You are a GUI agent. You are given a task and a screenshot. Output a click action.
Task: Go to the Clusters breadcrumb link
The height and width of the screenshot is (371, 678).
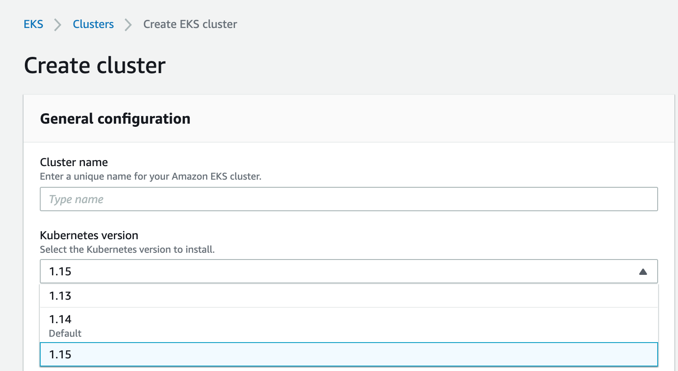pyautogui.click(x=93, y=24)
